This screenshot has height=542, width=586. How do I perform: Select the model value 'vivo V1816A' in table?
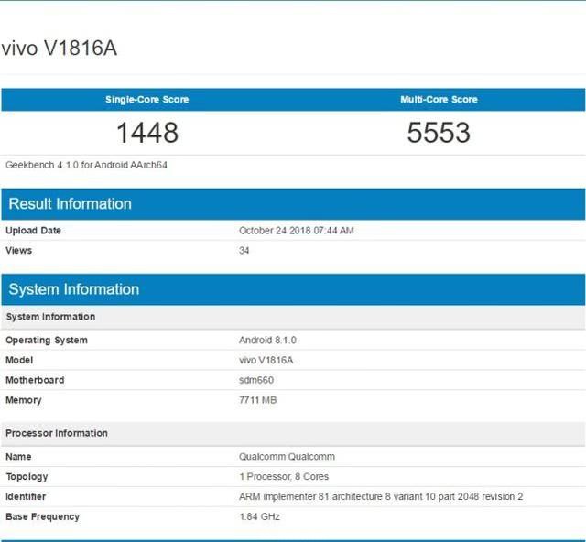(x=266, y=360)
